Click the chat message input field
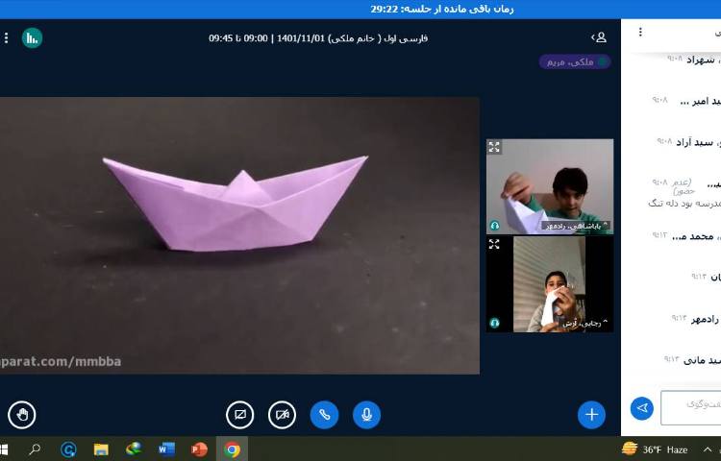Viewport: 721px width, 461px height. (692, 407)
